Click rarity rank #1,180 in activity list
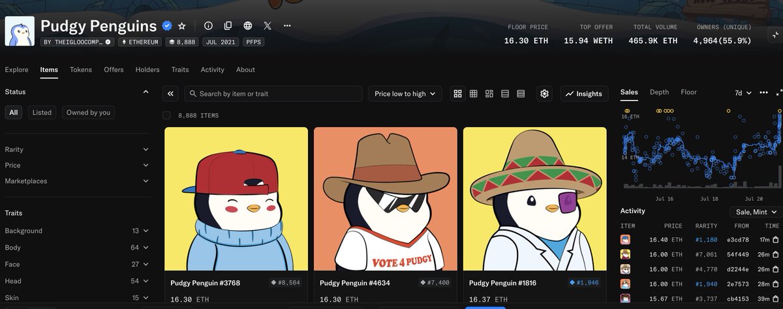Screen dimensions: 783x309 point(705,240)
